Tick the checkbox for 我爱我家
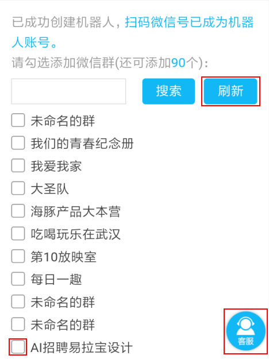The height and width of the screenshot is (359, 269). coord(18,166)
